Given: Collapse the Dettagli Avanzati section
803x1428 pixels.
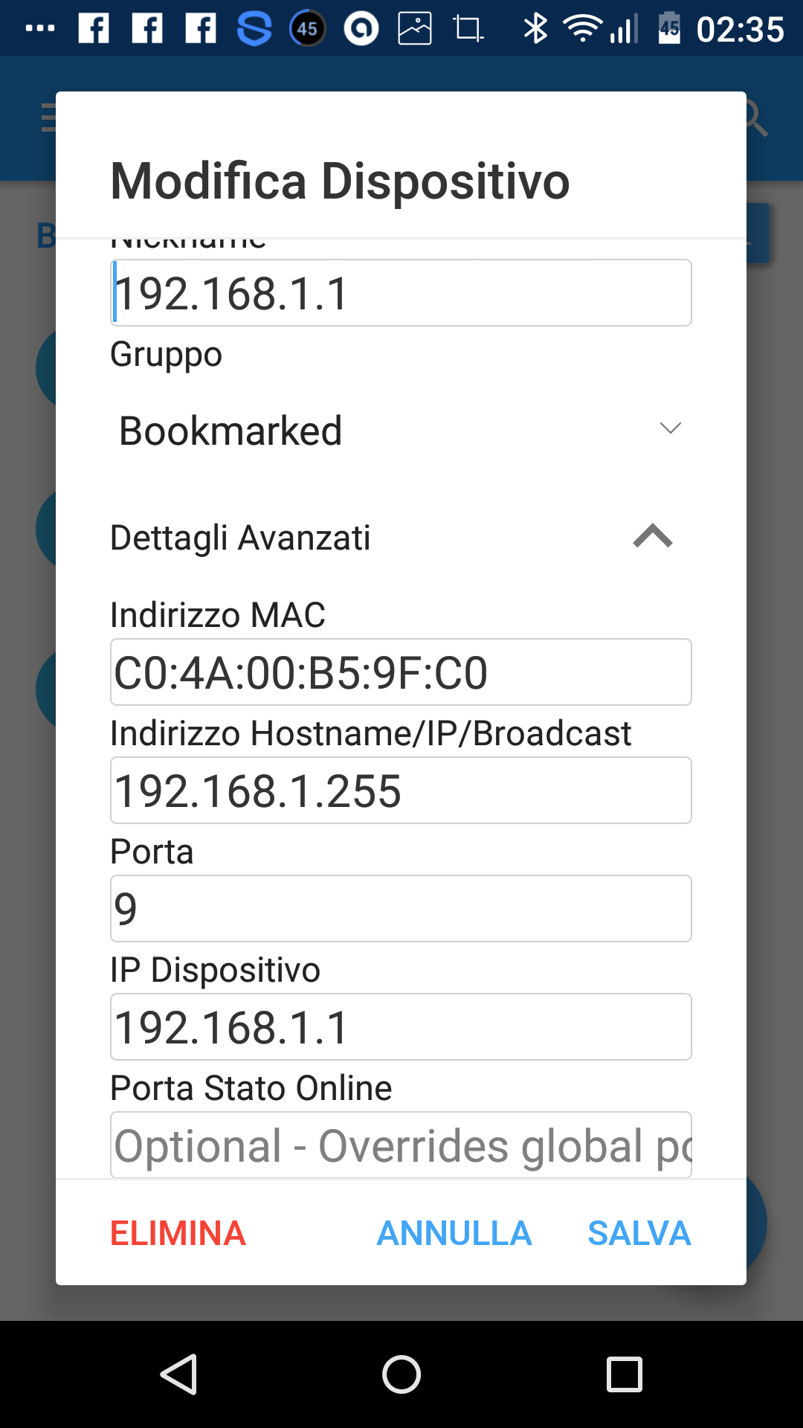Looking at the screenshot, I should point(653,536).
